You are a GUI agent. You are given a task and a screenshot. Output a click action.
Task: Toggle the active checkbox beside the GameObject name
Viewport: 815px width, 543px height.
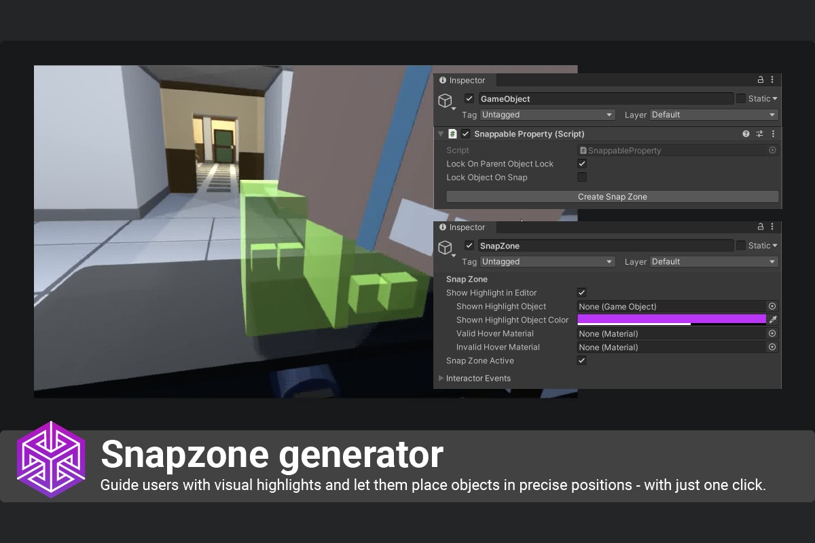pyautogui.click(x=469, y=98)
